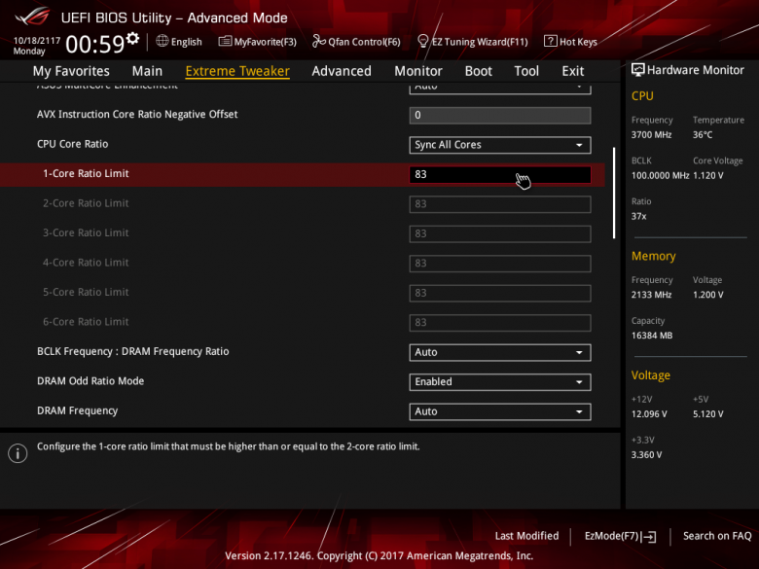Expand BCLK Frequency DRAM Ratio dropdown
Viewport: 759px width, 569px height.
[500, 352]
